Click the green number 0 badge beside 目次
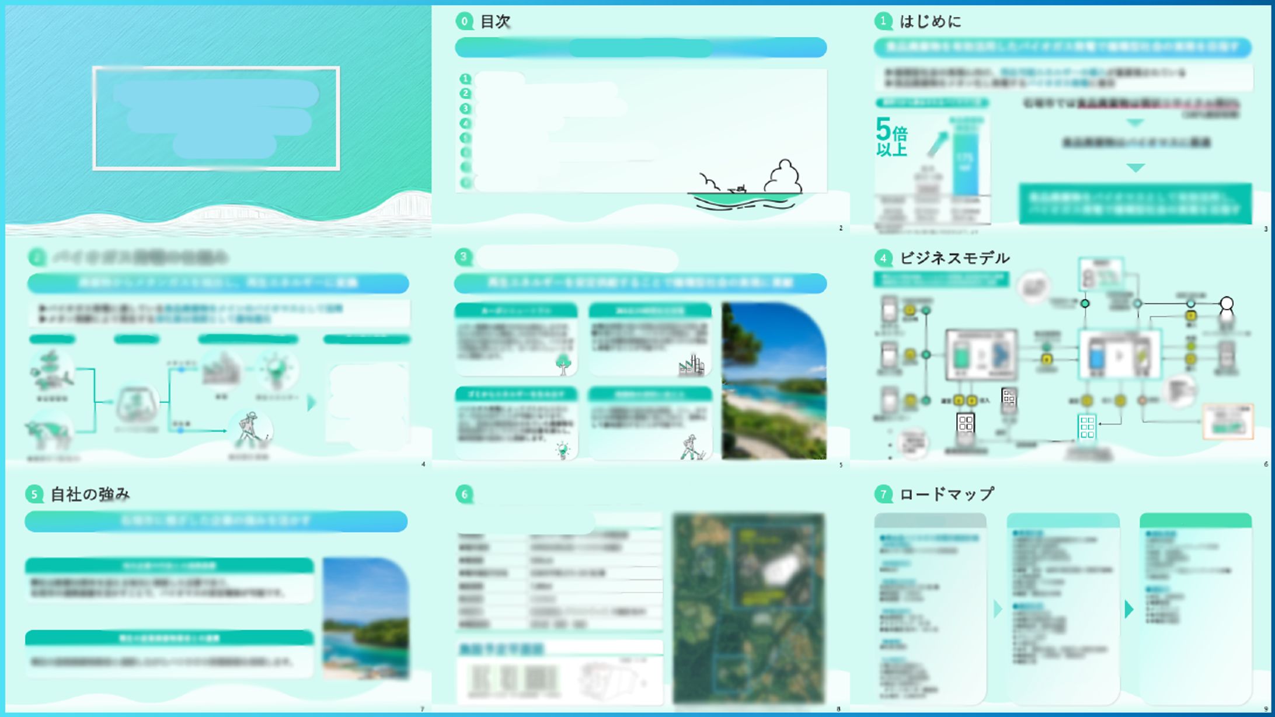The height and width of the screenshot is (717, 1275). coord(464,22)
